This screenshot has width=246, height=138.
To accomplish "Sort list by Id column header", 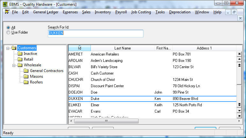I will [x=79, y=48].
